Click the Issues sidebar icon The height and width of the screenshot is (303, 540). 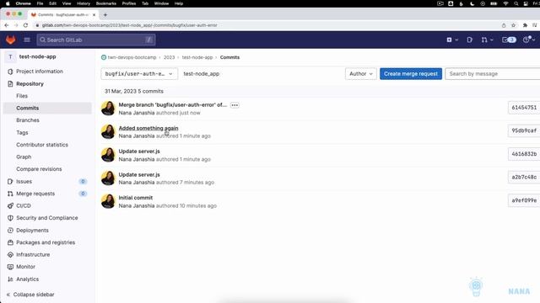pos(10,182)
